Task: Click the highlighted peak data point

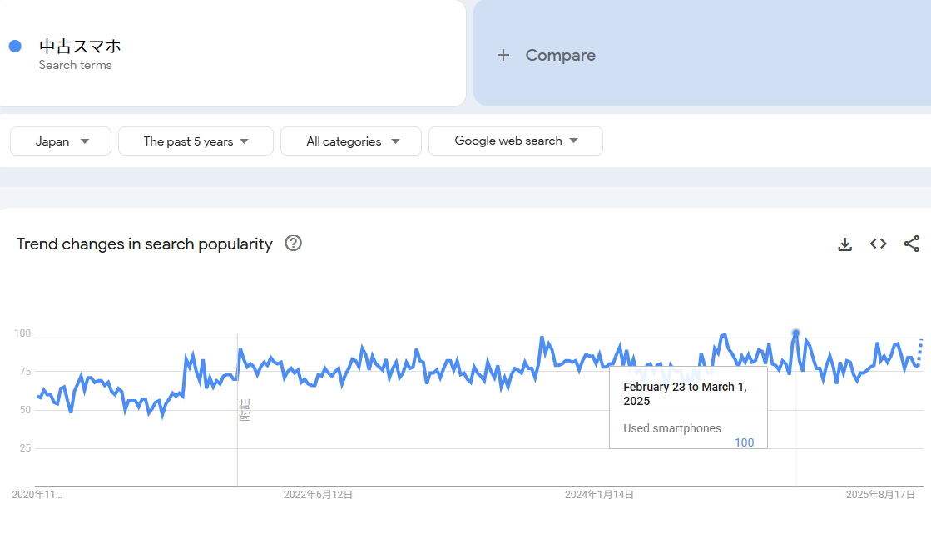Action: coord(796,333)
